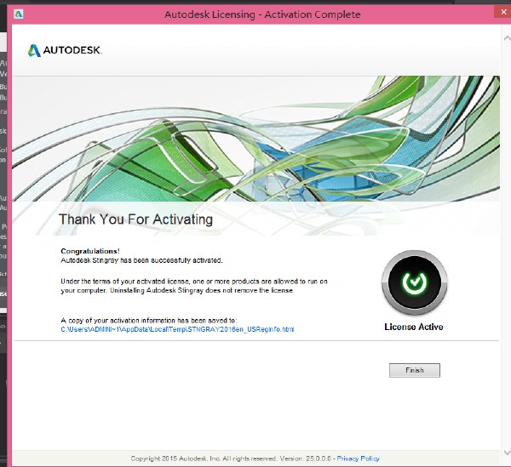
Task: Click the Autodesk logo in header
Action: point(65,50)
